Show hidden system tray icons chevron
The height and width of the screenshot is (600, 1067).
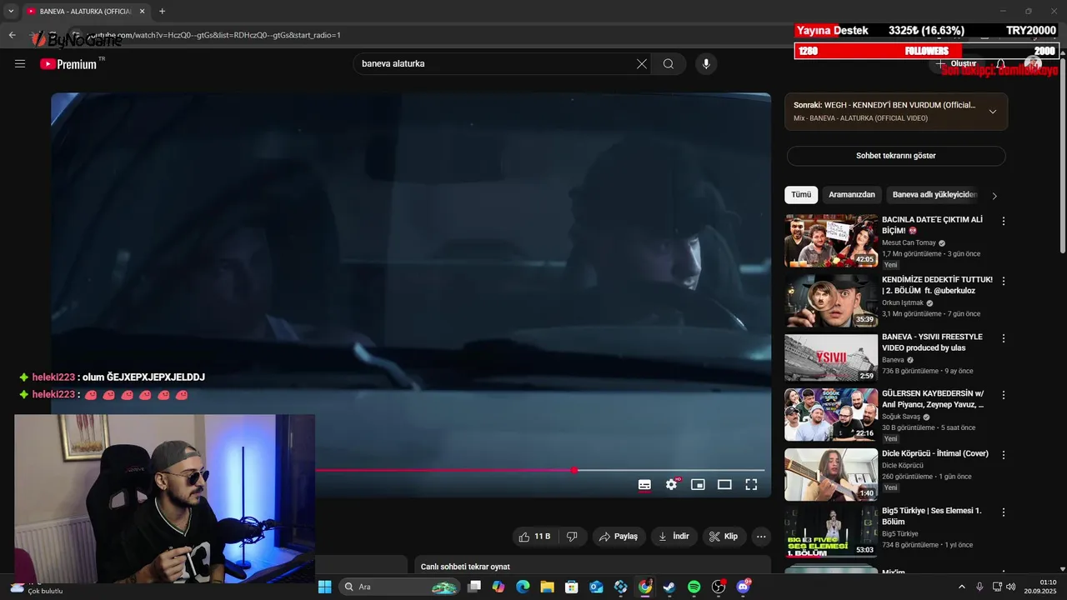(x=961, y=587)
